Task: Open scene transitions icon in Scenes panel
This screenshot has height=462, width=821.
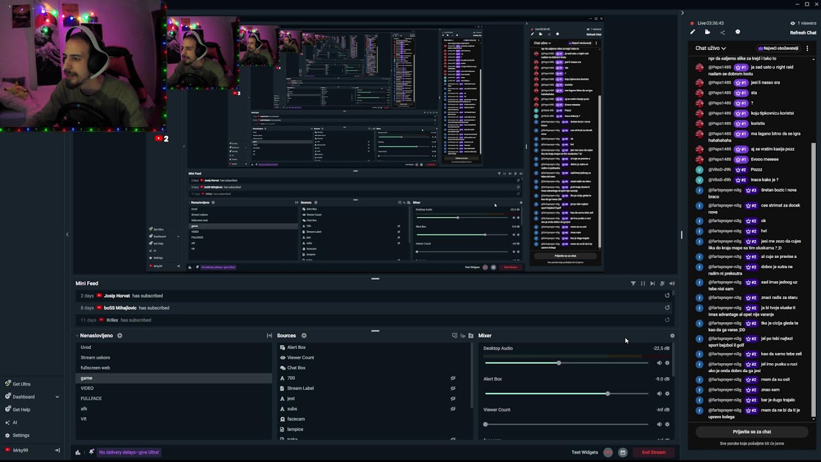Action: click(269, 336)
